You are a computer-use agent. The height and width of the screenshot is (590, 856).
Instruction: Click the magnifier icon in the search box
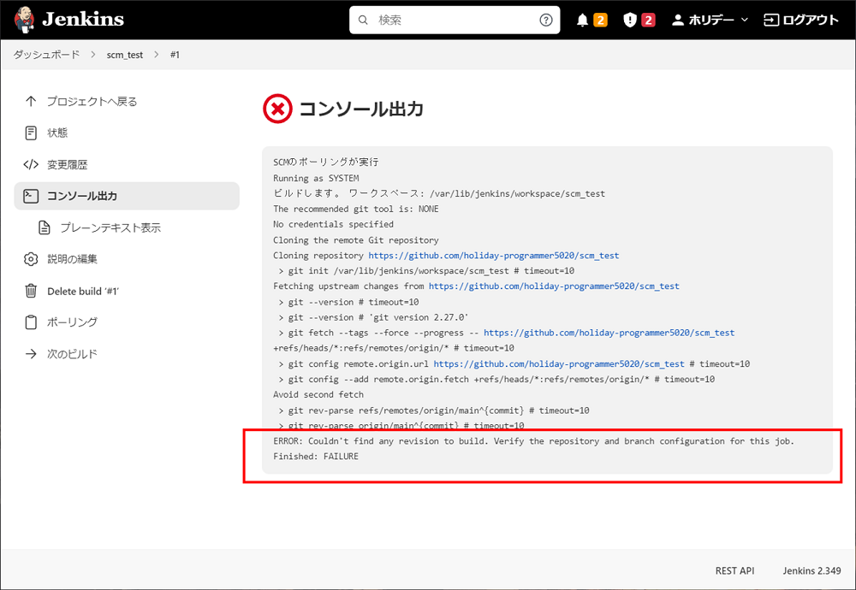[x=363, y=21]
